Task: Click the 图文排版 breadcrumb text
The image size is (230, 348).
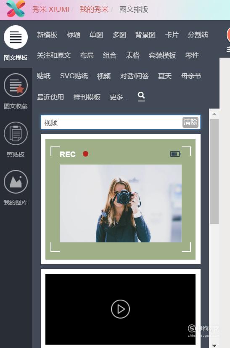Action: (x=134, y=9)
